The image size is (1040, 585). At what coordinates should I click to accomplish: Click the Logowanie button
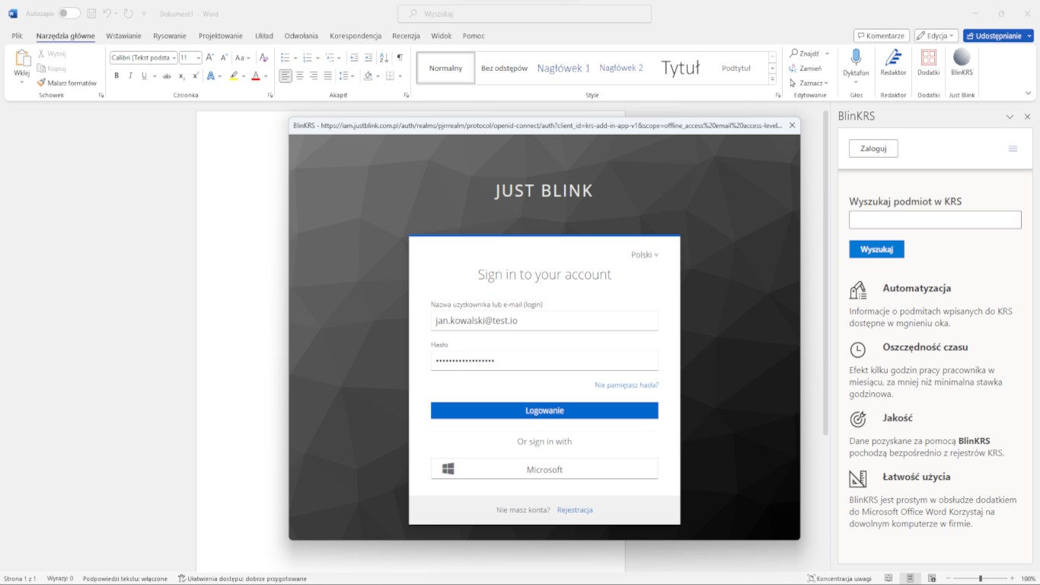point(544,411)
